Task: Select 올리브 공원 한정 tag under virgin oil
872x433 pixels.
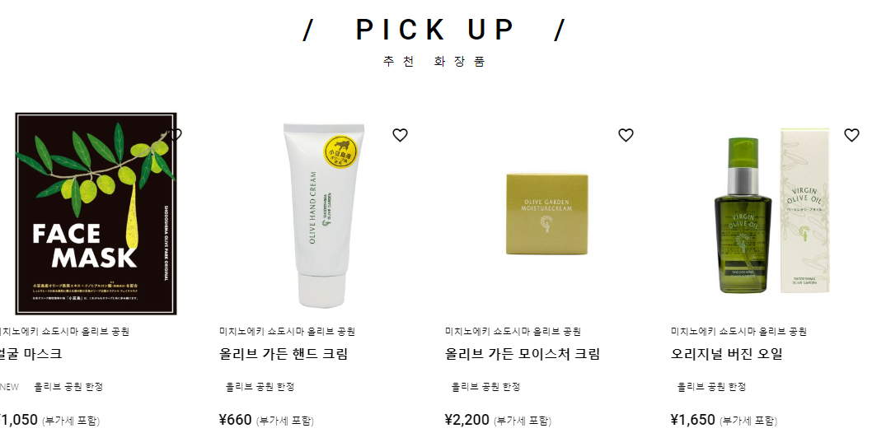Action: click(711, 387)
